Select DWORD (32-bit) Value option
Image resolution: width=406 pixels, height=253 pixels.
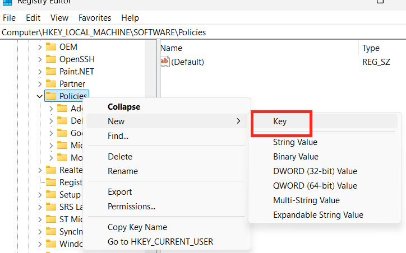pyautogui.click(x=315, y=171)
